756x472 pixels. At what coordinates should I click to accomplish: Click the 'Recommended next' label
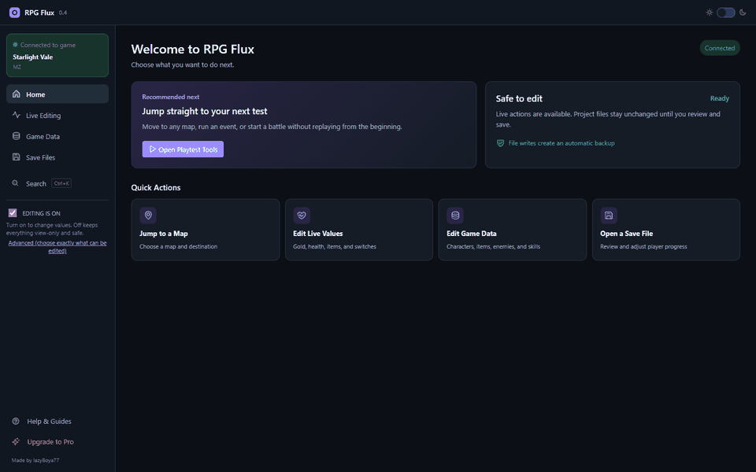[171, 97]
